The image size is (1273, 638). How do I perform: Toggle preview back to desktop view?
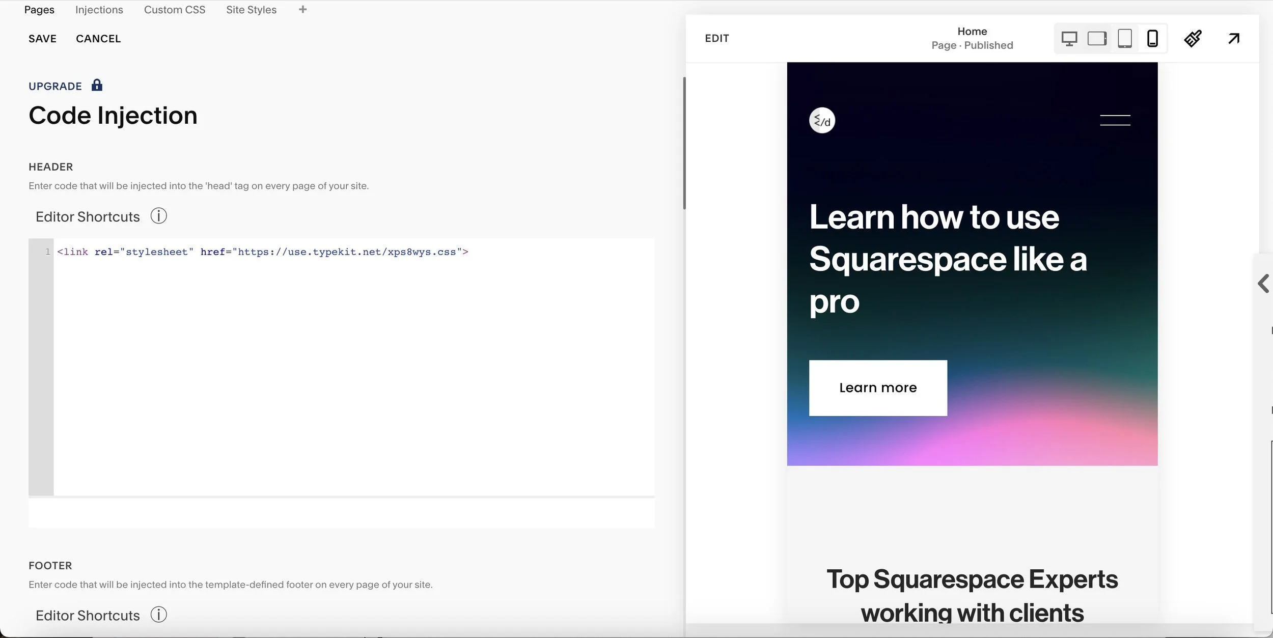pos(1069,38)
